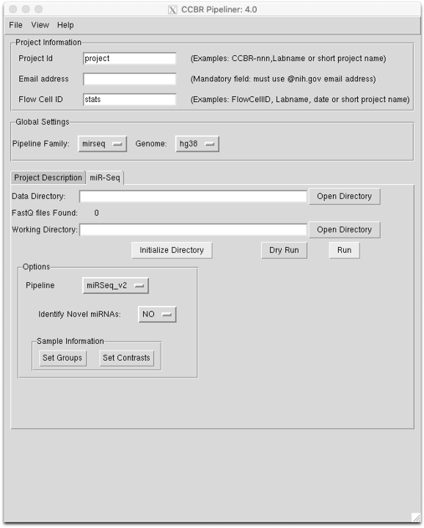The height and width of the screenshot is (528, 424).
Task: Click the Initialize Directory button
Action: tap(172, 250)
